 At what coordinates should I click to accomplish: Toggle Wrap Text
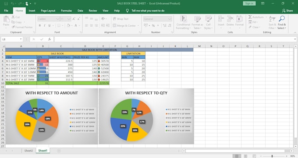(121, 19)
